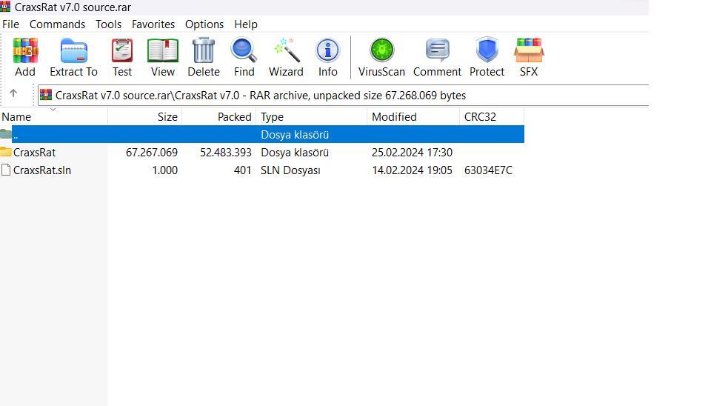Sort by CRC32 column header
Image resolution: width=711 pixels, height=406 pixels.
click(x=492, y=116)
